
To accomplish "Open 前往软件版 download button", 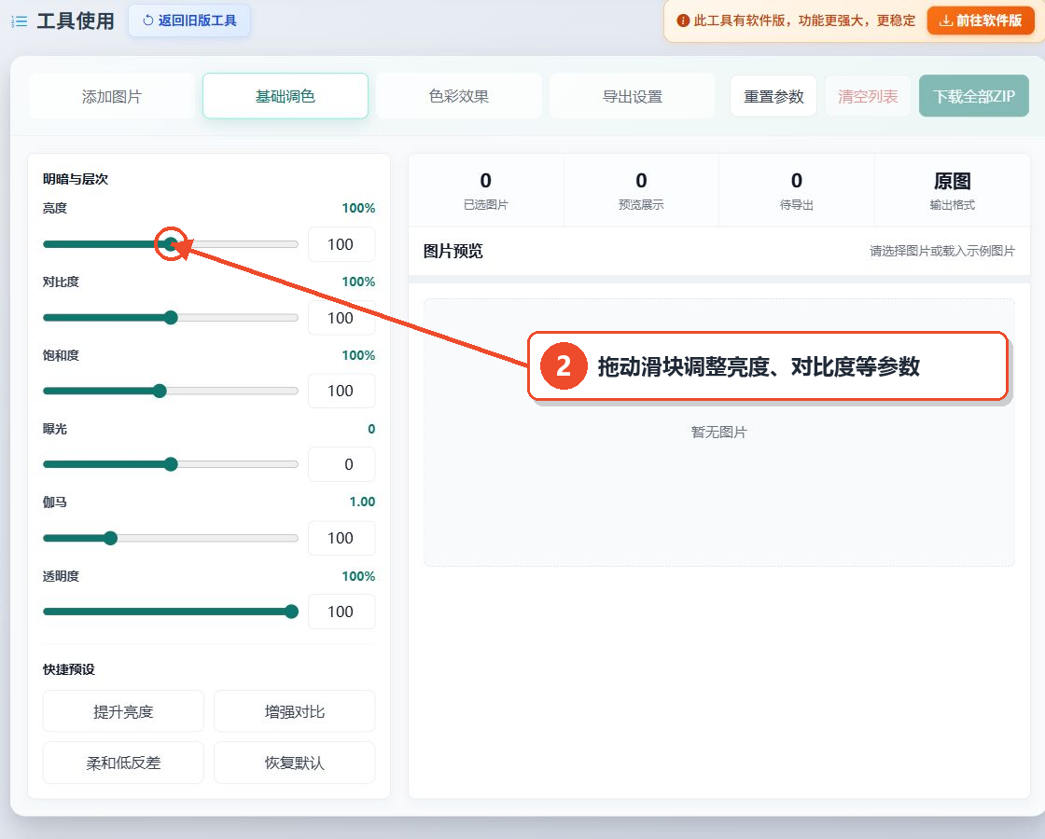I will (x=981, y=21).
